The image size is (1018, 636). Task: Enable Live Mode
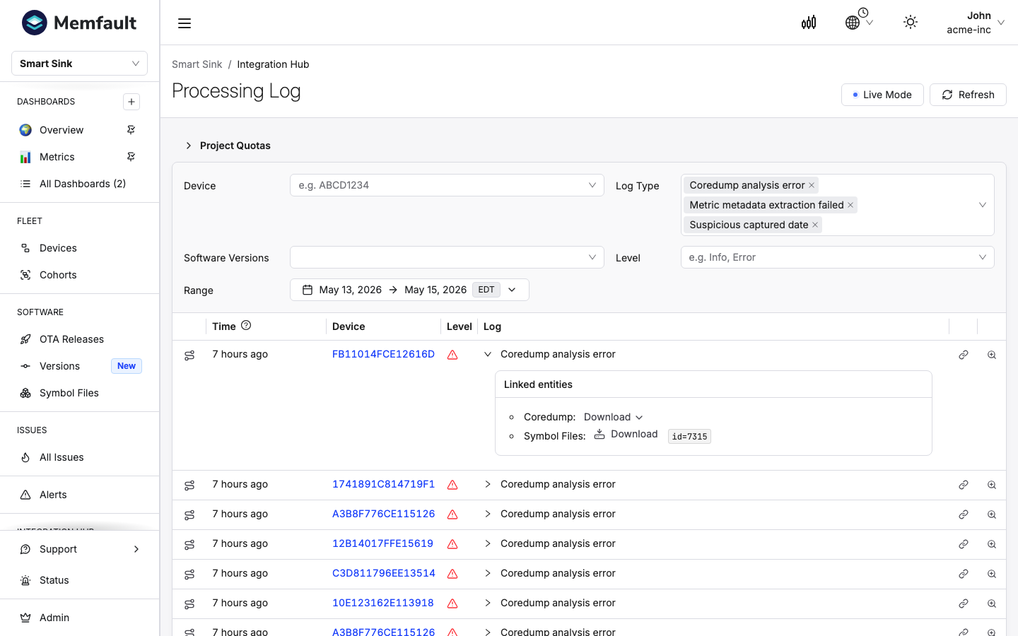882,95
